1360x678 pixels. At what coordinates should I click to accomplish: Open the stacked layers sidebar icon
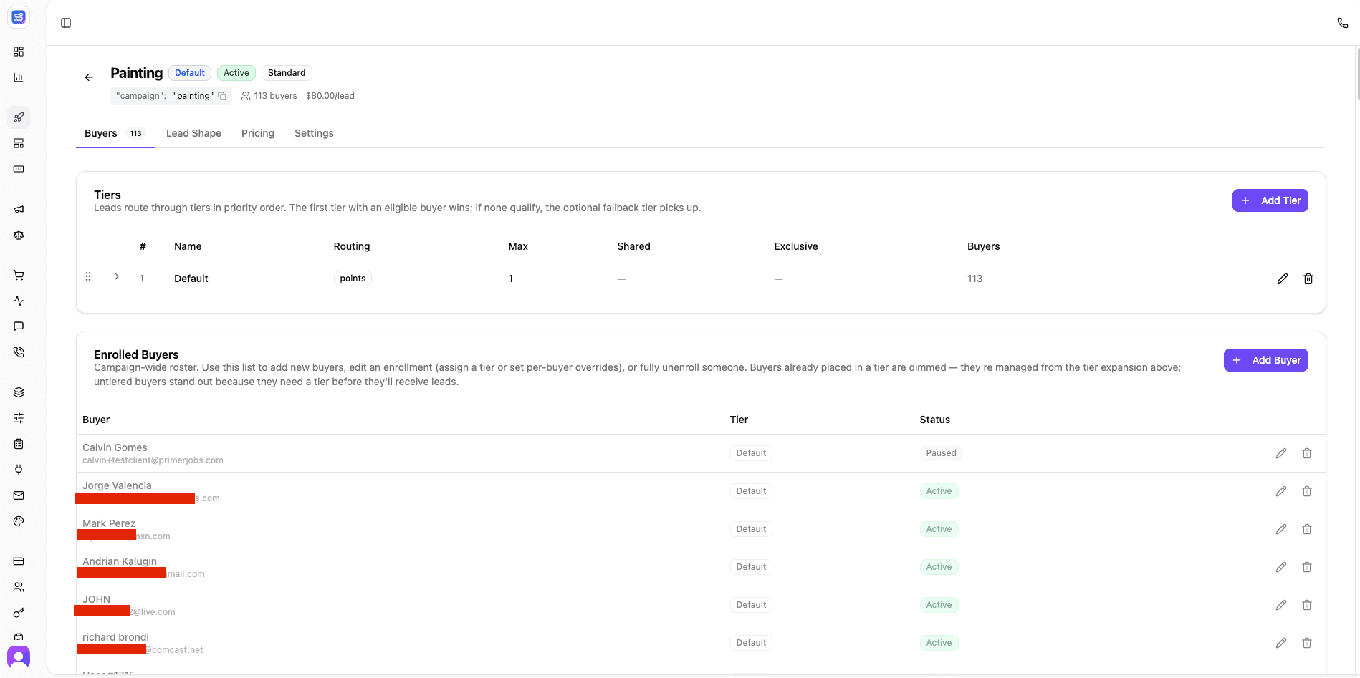[x=19, y=392]
